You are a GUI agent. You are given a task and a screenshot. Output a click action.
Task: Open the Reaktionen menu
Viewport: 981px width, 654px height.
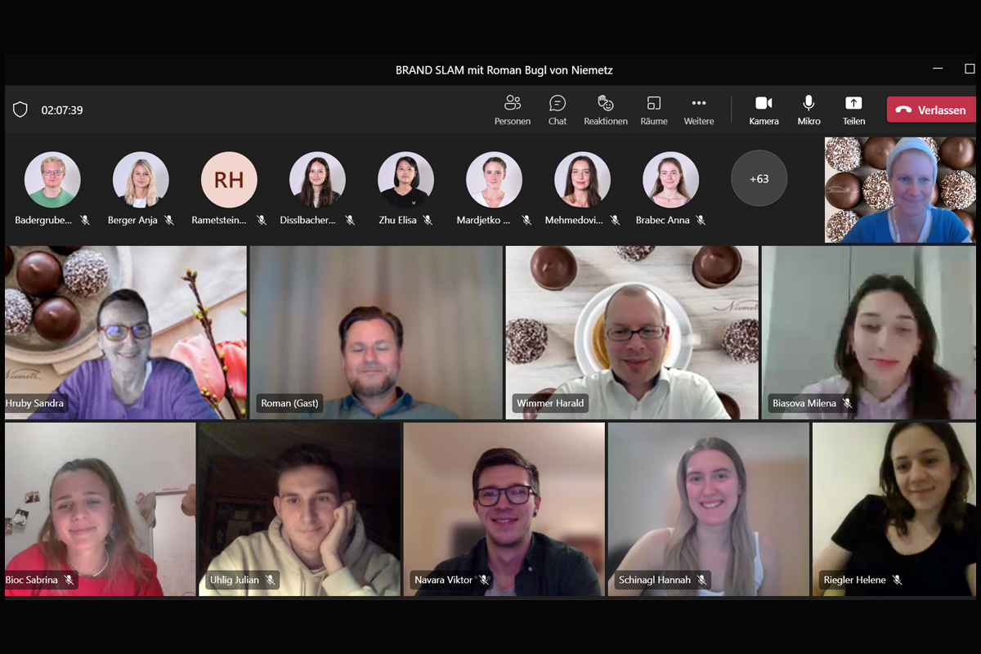pos(605,110)
